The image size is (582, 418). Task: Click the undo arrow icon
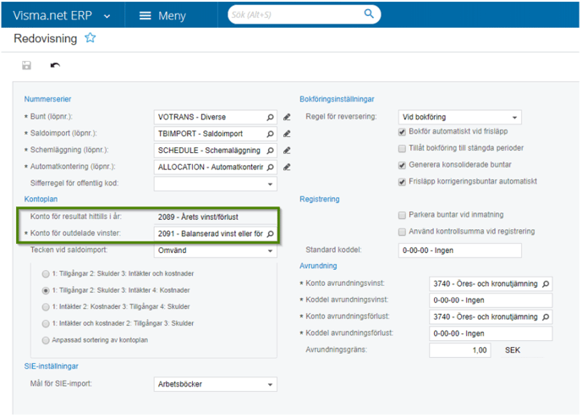[x=55, y=65]
